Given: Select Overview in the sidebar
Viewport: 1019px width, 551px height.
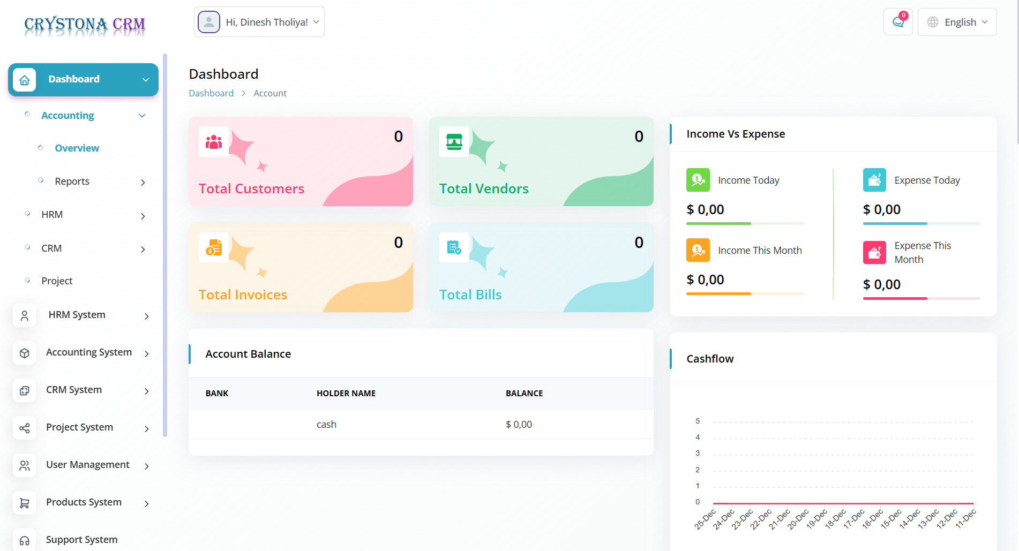Looking at the screenshot, I should (x=77, y=148).
